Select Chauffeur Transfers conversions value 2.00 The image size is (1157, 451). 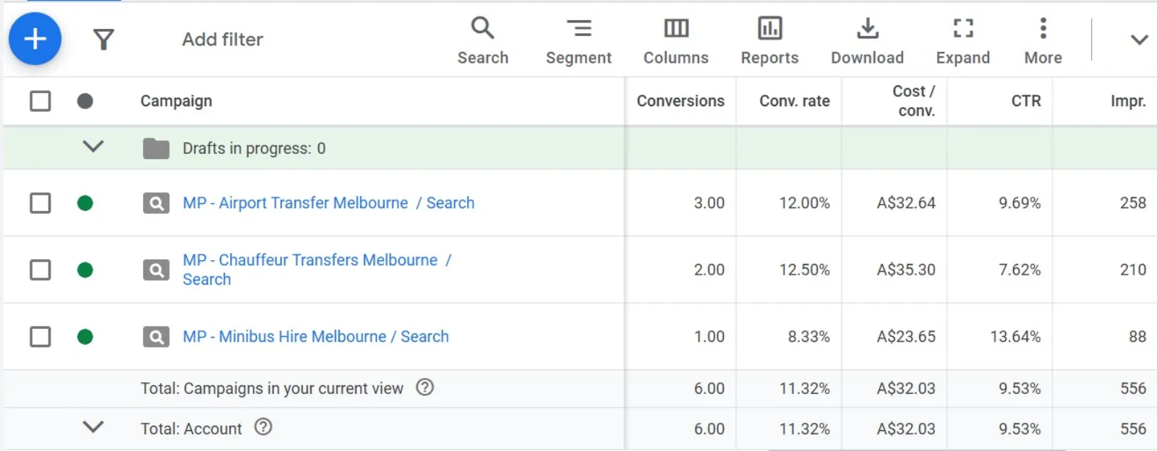point(709,270)
